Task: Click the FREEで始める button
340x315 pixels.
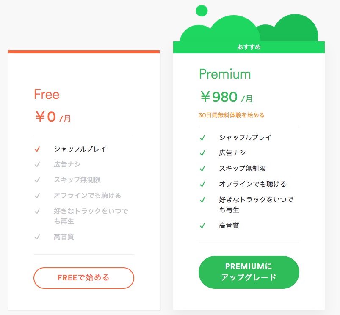Action: tap(84, 278)
